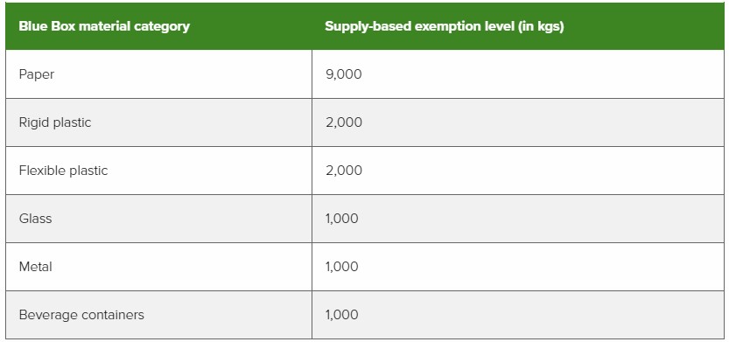This screenshot has width=729, height=342.
Task: Click the Paper row label
Action: 36,74
